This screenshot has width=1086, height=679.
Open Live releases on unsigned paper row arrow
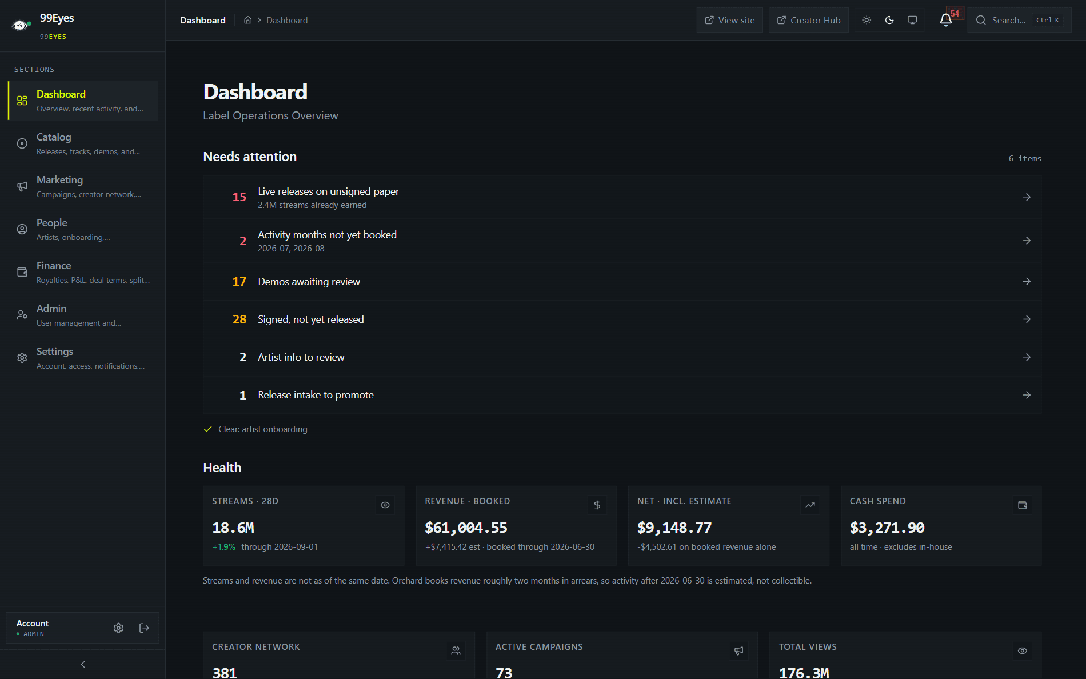(1027, 197)
